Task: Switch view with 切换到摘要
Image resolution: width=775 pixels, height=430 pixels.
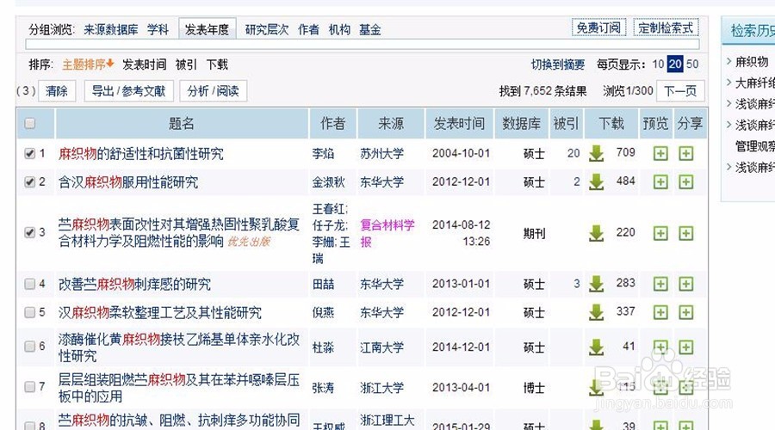Action: pos(557,64)
